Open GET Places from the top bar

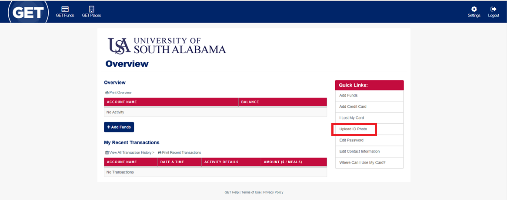91,12
